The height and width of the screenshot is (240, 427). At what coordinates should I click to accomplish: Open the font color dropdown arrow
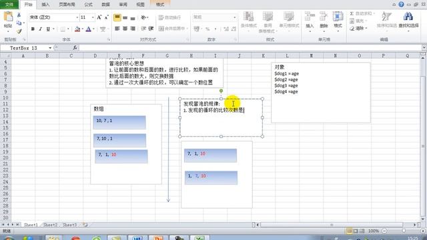click(93, 29)
